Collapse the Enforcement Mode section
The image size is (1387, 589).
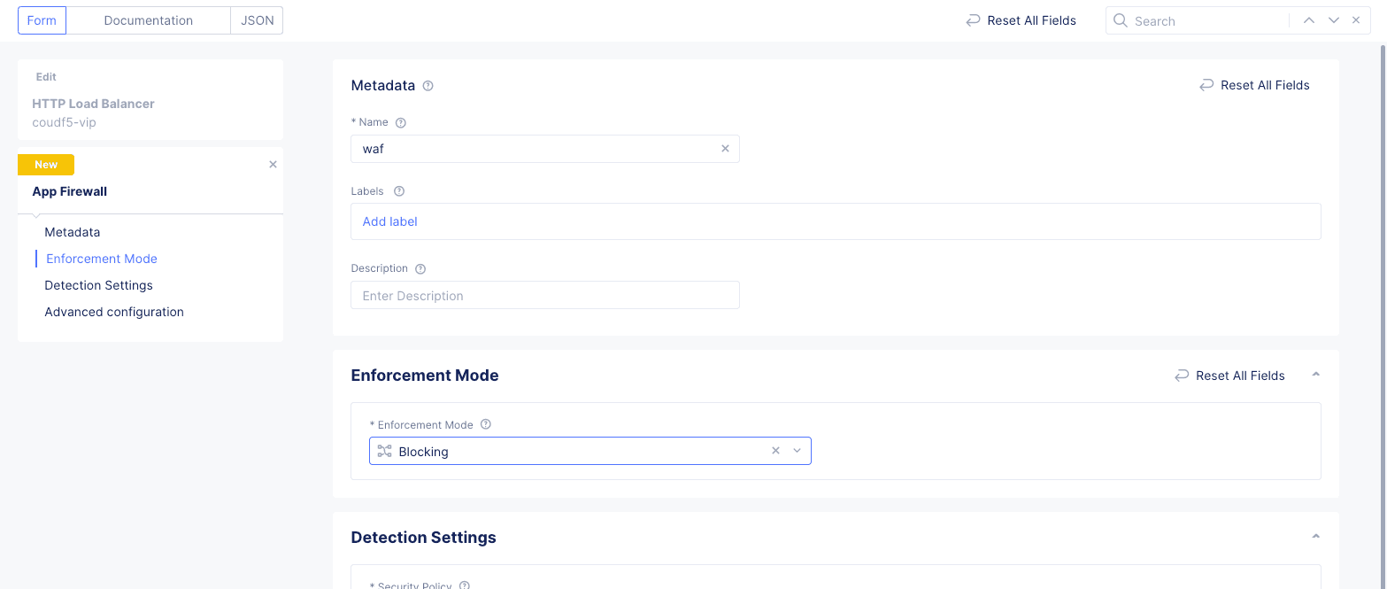coord(1315,375)
